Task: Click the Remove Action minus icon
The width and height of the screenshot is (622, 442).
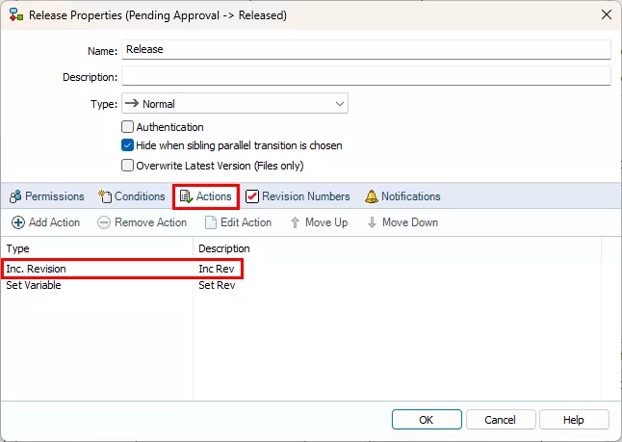Action: pos(104,222)
